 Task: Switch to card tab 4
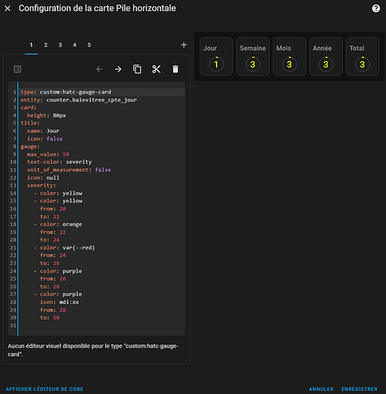pos(75,45)
